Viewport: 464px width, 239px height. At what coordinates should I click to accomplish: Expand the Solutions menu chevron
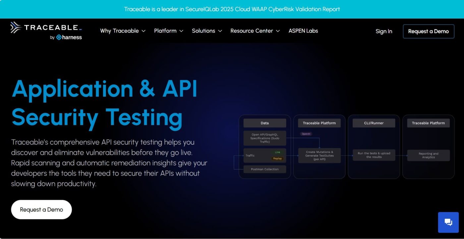[220, 31]
